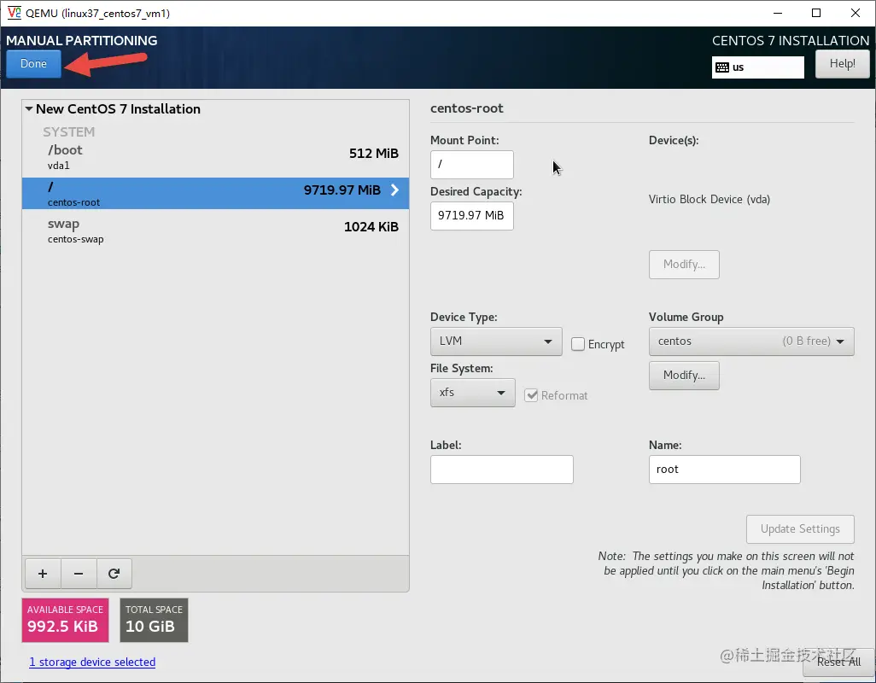Image resolution: width=876 pixels, height=683 pixels.
Task: Focus the Label input field
Action: pyautogui.click(x=501, y=469)
